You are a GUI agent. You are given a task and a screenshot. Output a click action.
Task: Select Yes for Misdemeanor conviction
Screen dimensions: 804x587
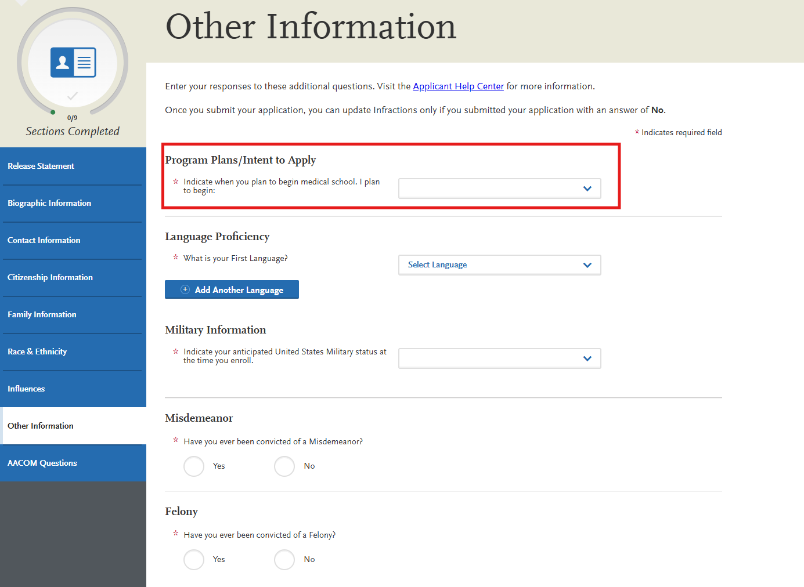pyautogui.click(x=194, y=466)
